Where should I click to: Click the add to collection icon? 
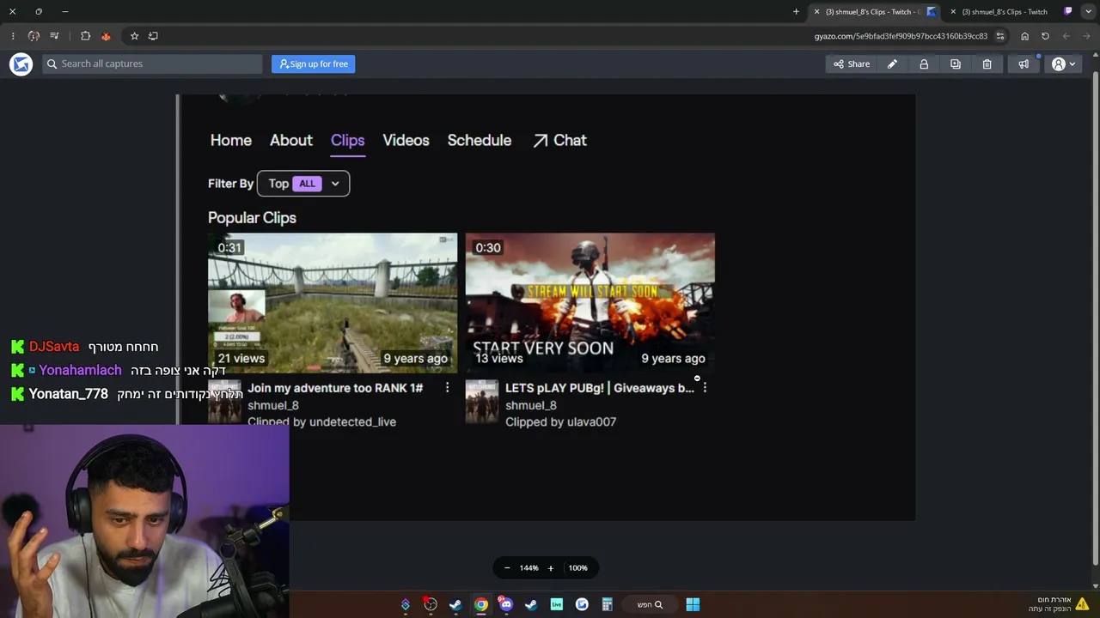click(956, 64)
